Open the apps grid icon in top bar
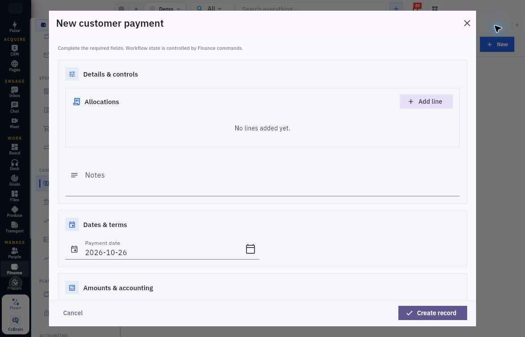The image size is (525, 337). 435,9
